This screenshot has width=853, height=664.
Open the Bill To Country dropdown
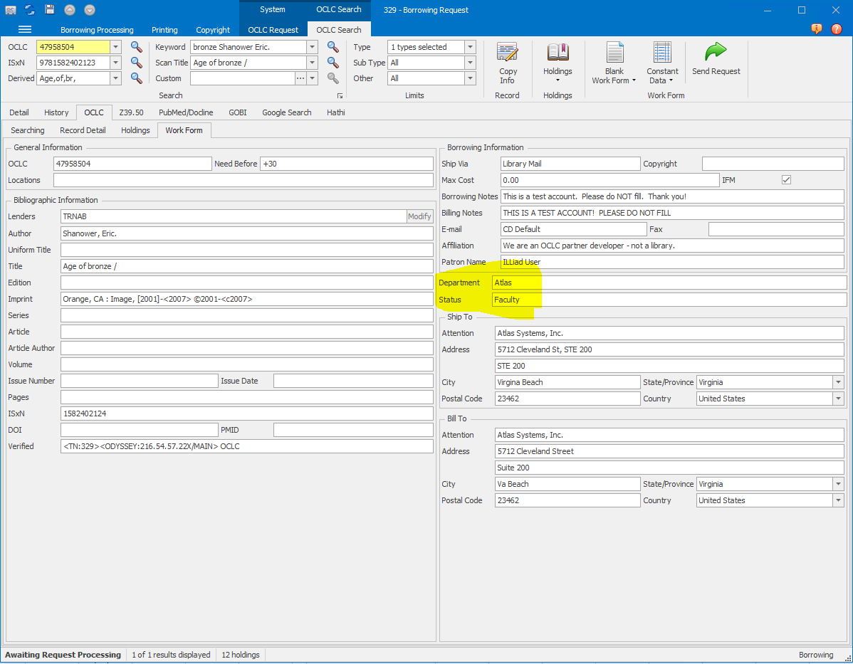837,500
